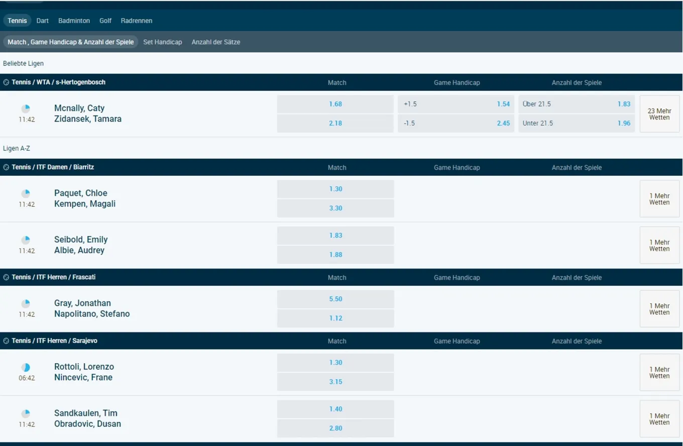This screenshot has height=446, width=683.
Task: Open the Golf tab
Action: pos(105,21)
